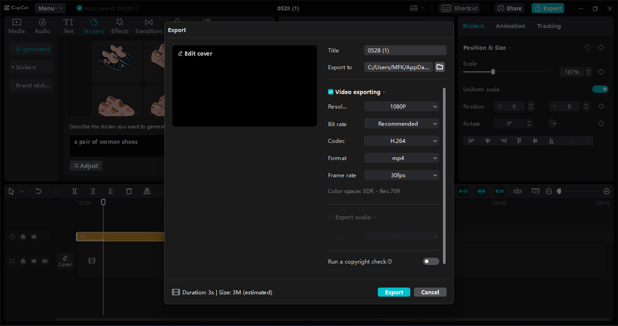
Task: Click the Delete right tool icon
Action: [111, 191]
